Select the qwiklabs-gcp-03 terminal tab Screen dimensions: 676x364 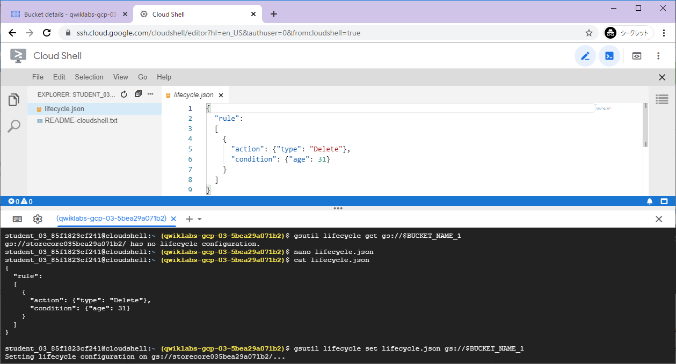click(x=111, y=219)
